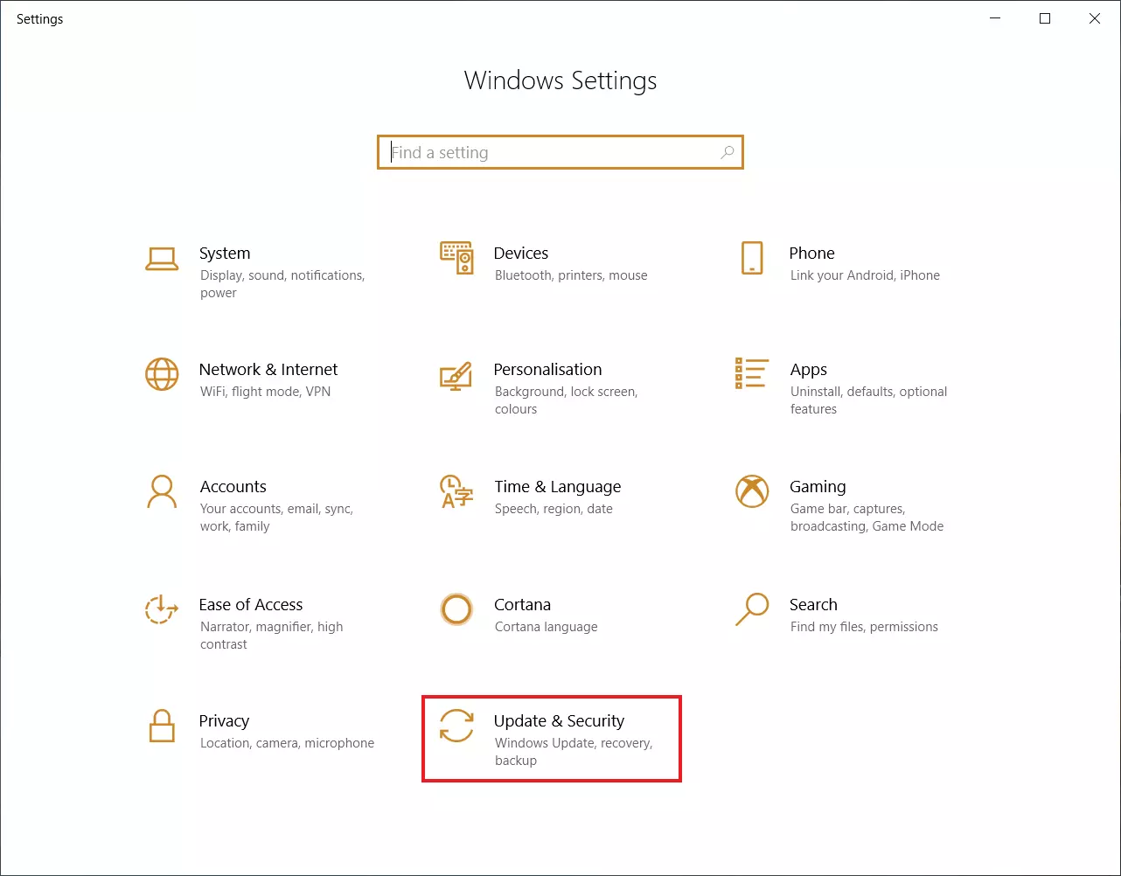Screen dimensions: 1121x876
Task: Focus the Find a setting field
Action: (x=560, y=152)
